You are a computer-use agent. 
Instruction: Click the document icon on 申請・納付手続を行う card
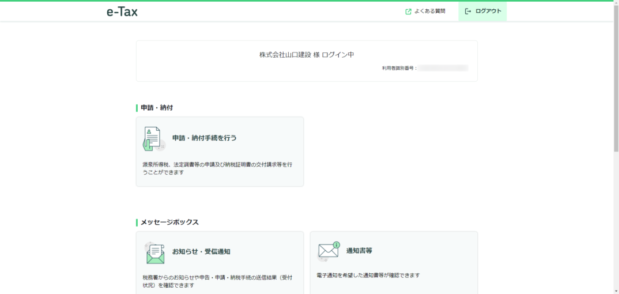153,139
